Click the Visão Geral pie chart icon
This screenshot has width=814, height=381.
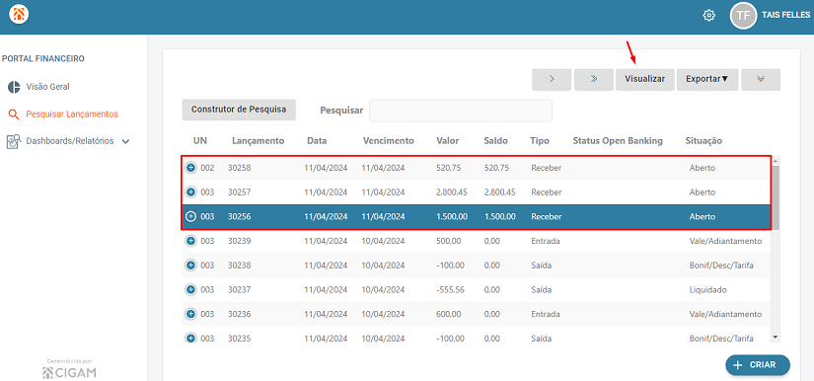14,87
